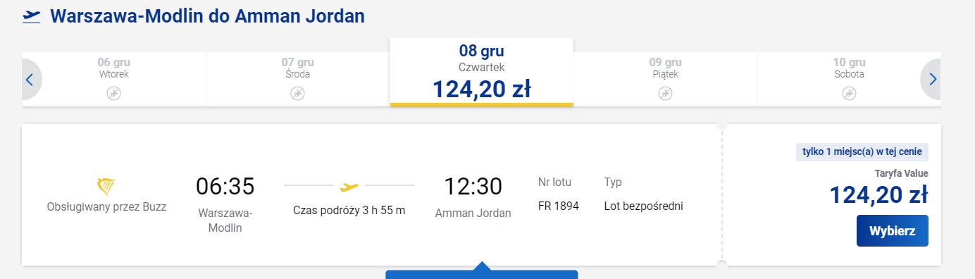The height and width of the screenshot is (279, 975).
Task: Switch to 10 gru Sobota date
Action: point(849,79)
